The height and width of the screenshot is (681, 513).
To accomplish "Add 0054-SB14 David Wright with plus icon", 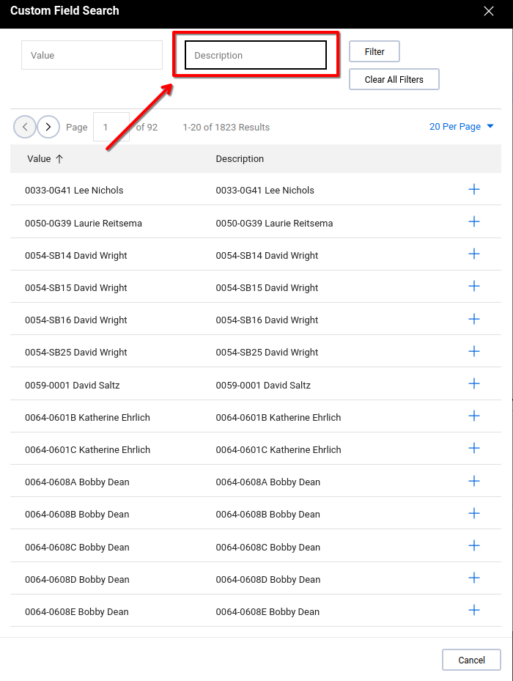I will [x=474, y=254].
